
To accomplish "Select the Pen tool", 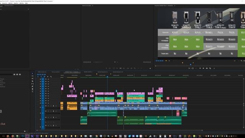I will click(x=32, y=86).
